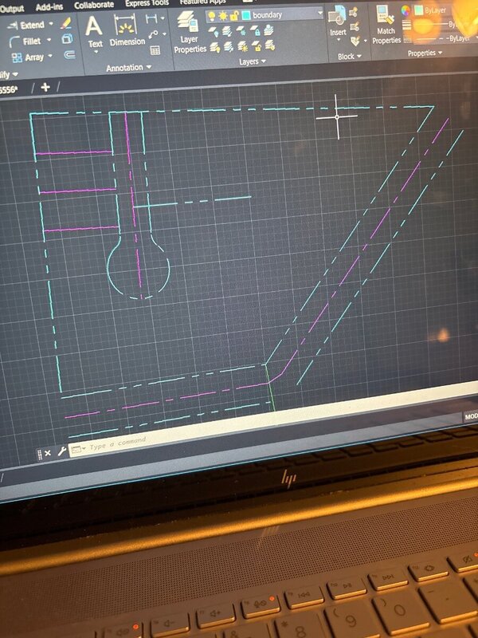Click the command line drag grip handle
Viewport: 478px width, 638px height.
click(x=39, y=454)
